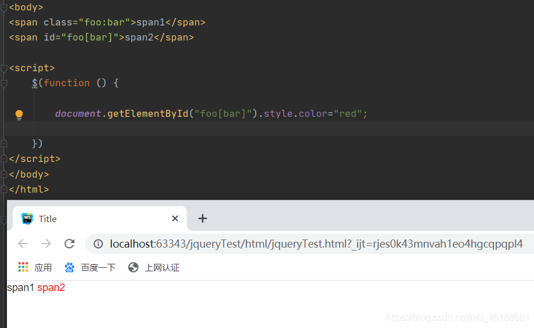Open the 百度一下 bookmark
Screen dimensions: 534x328
pyautogui.click(x=98, y=268)
